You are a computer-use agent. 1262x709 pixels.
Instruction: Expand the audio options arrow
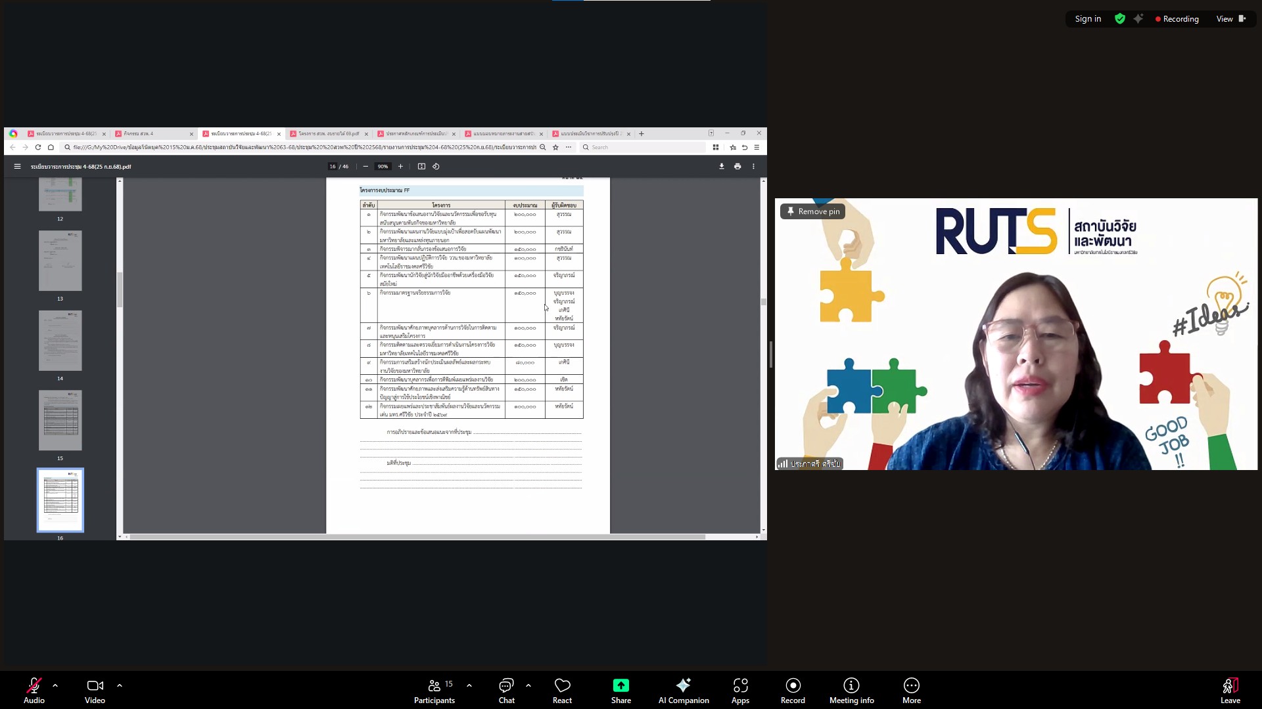tap(55, 685)
